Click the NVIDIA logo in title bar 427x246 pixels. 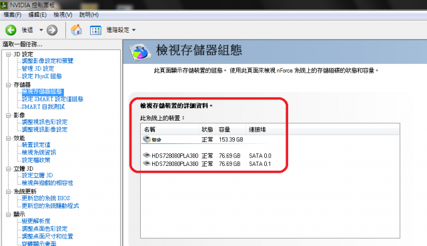(x=4, y=5)
